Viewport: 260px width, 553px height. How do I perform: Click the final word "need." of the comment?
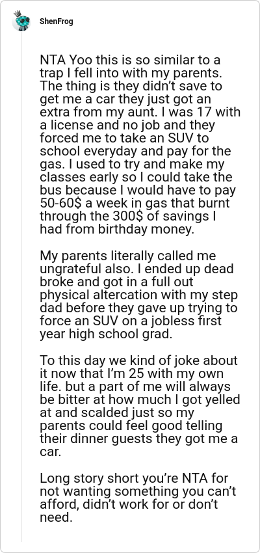click(x=57, y=518)
